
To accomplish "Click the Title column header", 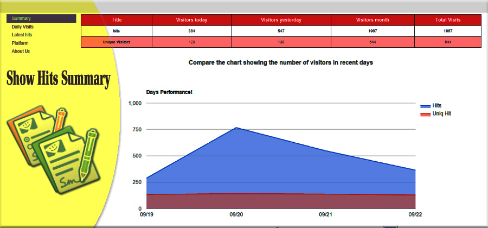I will (117, 20).
